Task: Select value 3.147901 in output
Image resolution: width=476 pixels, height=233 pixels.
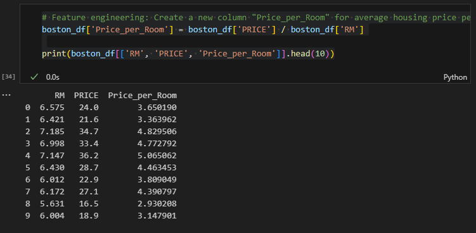Action: tap(157, 216)
